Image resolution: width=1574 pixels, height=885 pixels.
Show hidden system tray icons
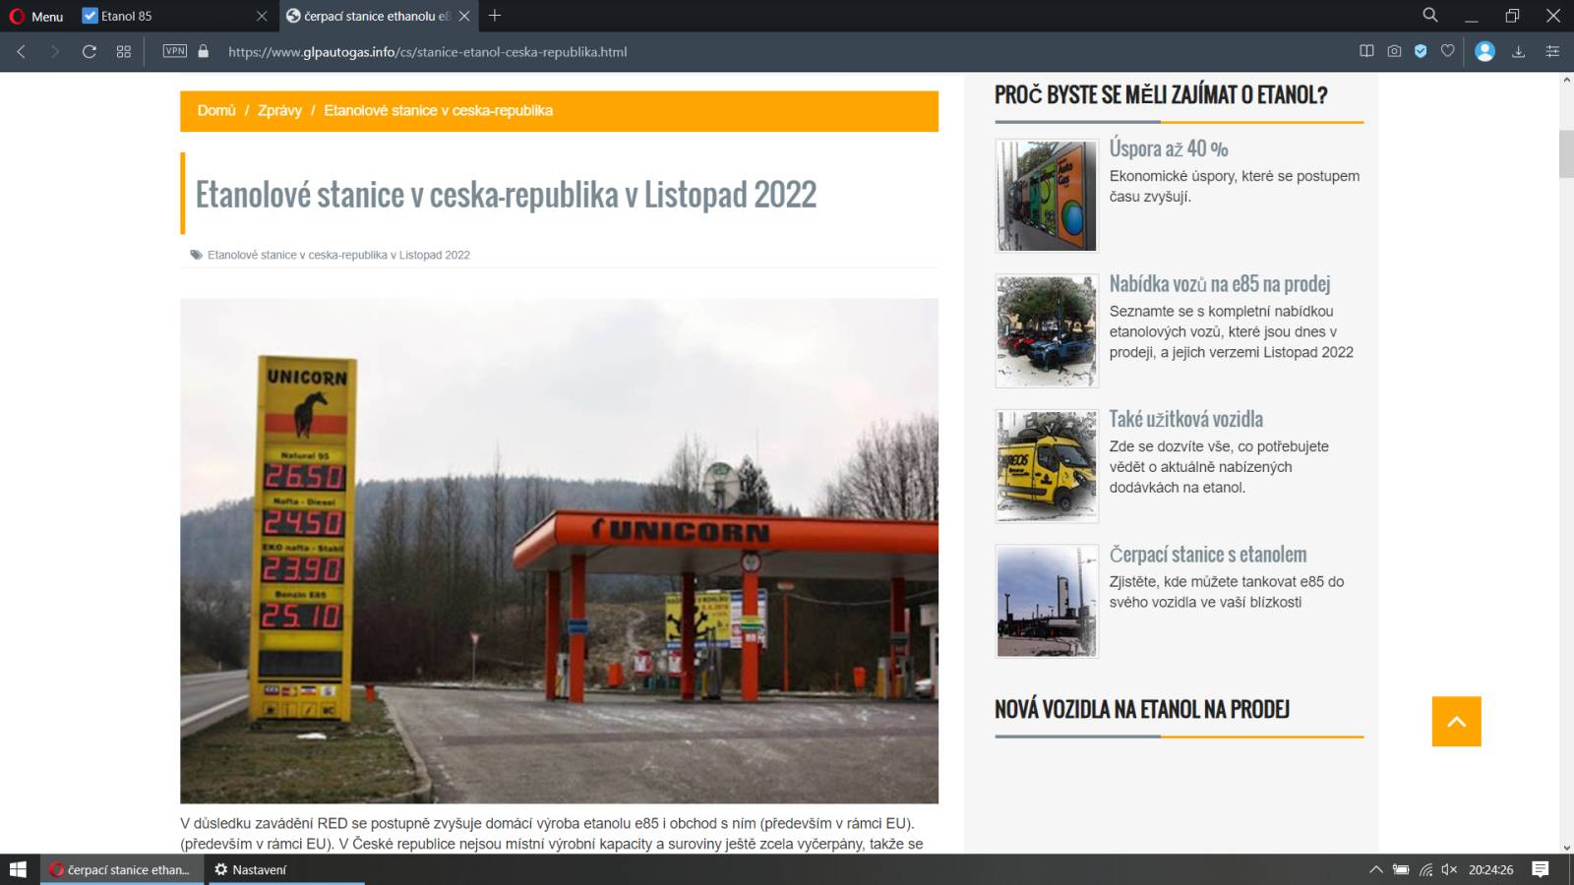[1375, 869]
